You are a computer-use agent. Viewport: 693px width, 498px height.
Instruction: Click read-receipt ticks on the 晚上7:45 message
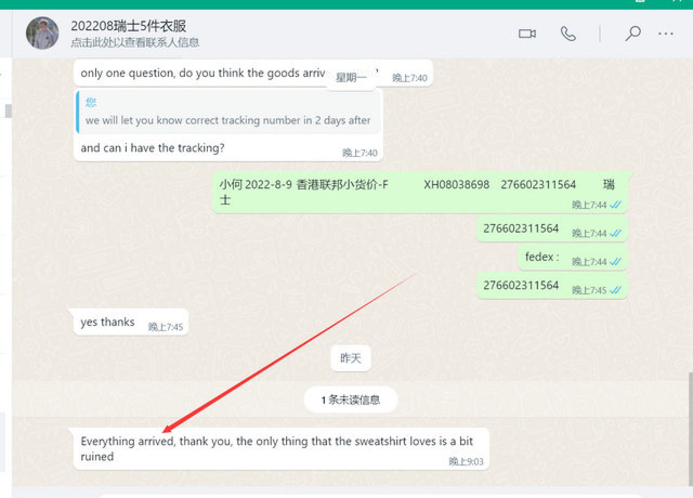pyautogui.click(x=615, y=291)
